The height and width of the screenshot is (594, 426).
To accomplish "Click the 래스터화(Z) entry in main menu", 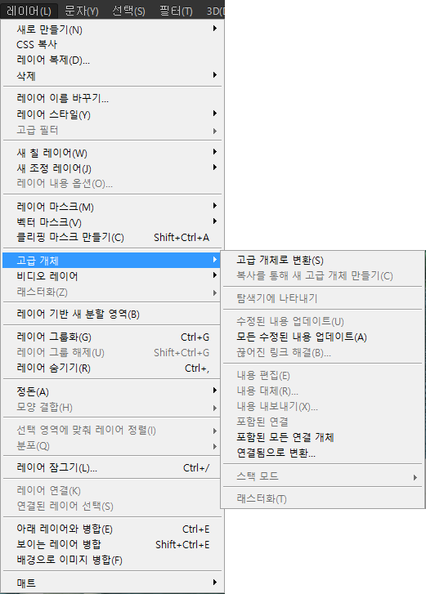I will click(112, 292).
